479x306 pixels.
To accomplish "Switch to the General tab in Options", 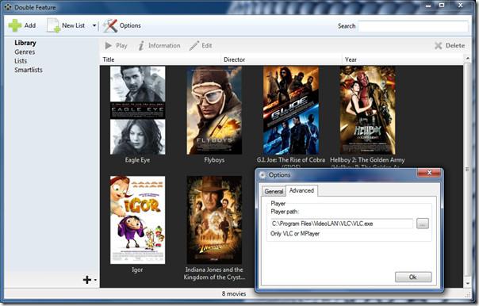I will [274, 191].
